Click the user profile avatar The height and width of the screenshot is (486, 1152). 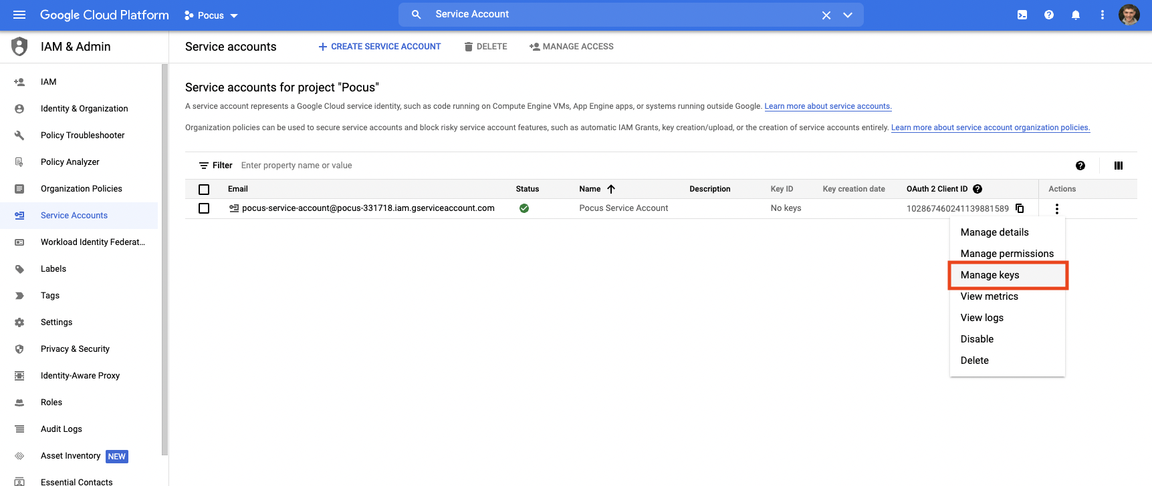[1129, 15]
